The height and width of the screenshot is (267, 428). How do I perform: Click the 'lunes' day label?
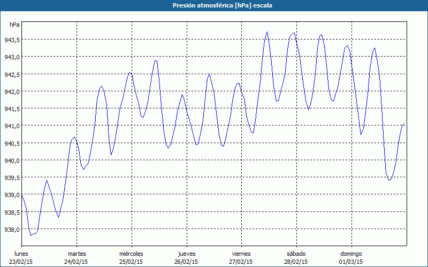pyautogui.click(x=21, y=253)
